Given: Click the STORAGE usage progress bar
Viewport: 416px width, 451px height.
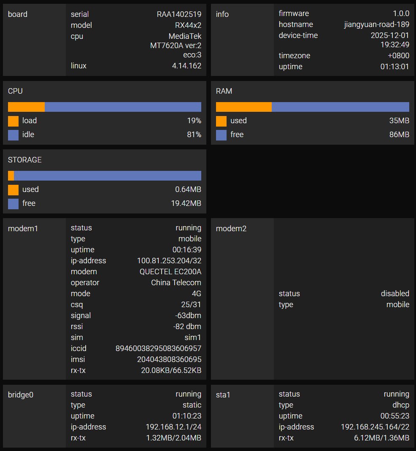Looking at the screenshot, I should click(x=105, y=176).
